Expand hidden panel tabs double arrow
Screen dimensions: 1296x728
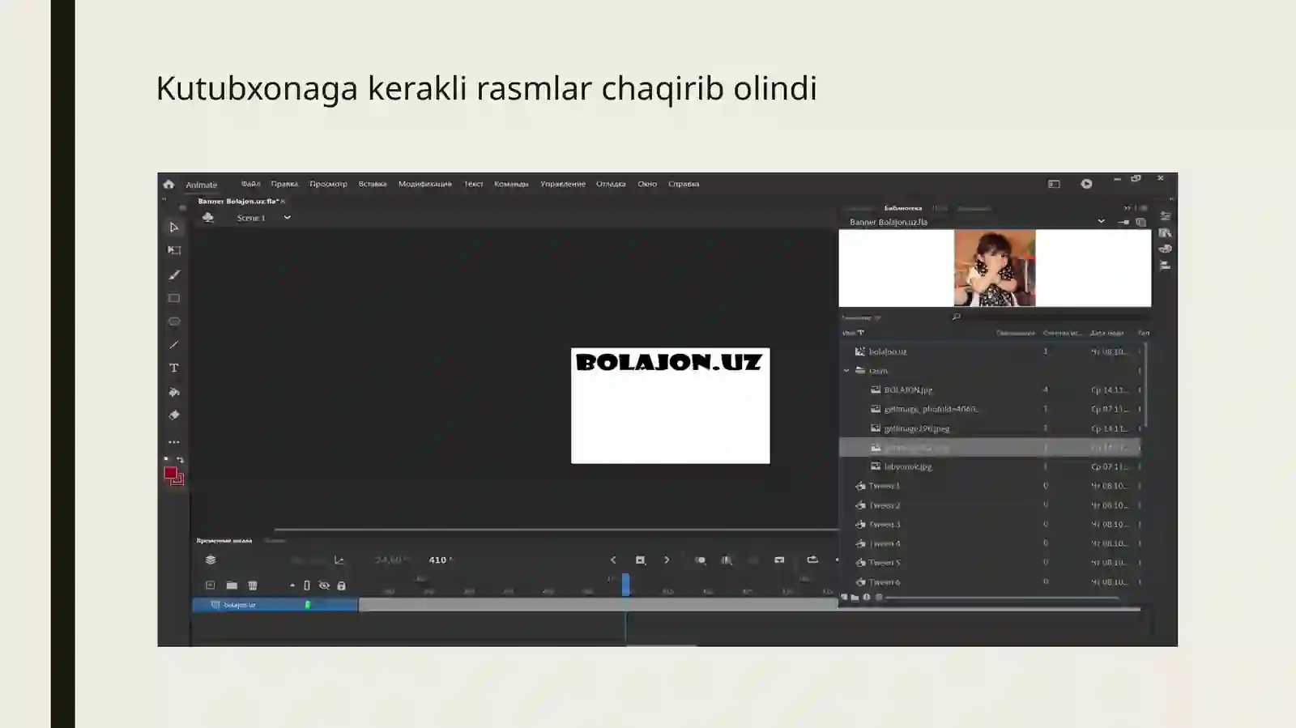(1127, 208)
